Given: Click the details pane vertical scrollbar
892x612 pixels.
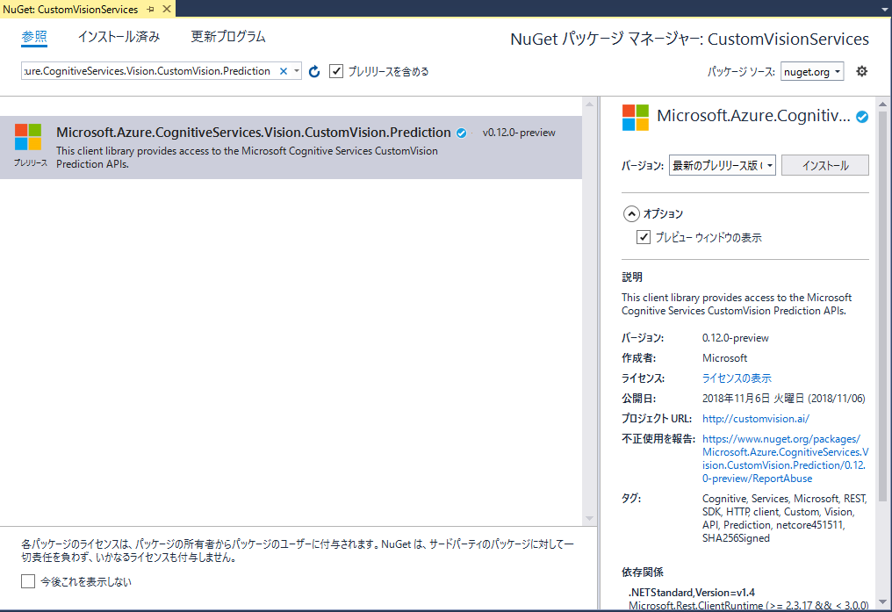Looking at the screenshot, I should pos(882,307).
